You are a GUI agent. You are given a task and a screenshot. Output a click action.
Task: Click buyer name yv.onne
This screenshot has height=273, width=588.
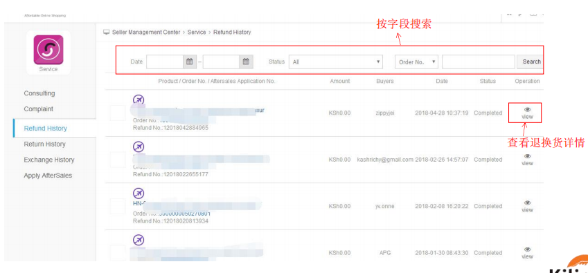385,207
